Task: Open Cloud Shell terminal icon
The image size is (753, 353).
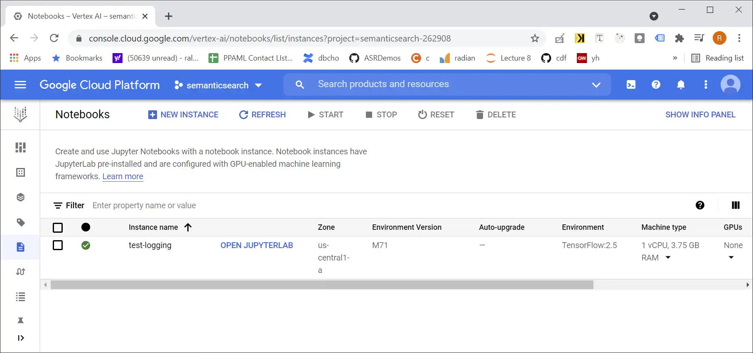Action: [x=631, y=85]
